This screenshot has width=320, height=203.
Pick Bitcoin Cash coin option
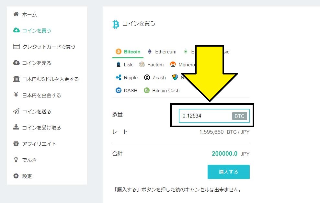162,91
